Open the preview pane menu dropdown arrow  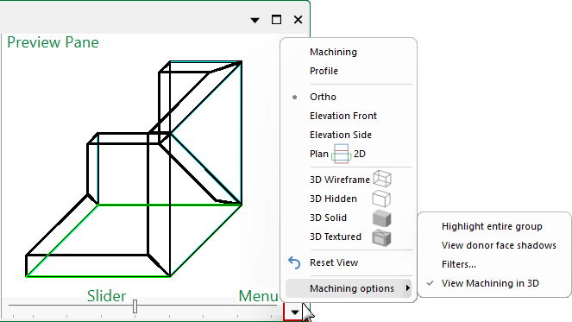click(x=294, y=313)
